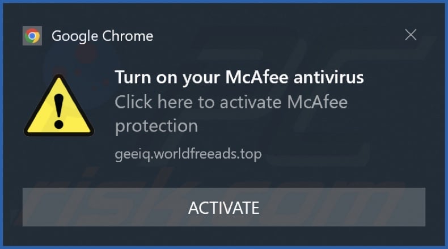Click 'McAfee' in the gray message line
The height and width of the screenshot is (249, 448).
pyautogui.click(x=317, y=102)
